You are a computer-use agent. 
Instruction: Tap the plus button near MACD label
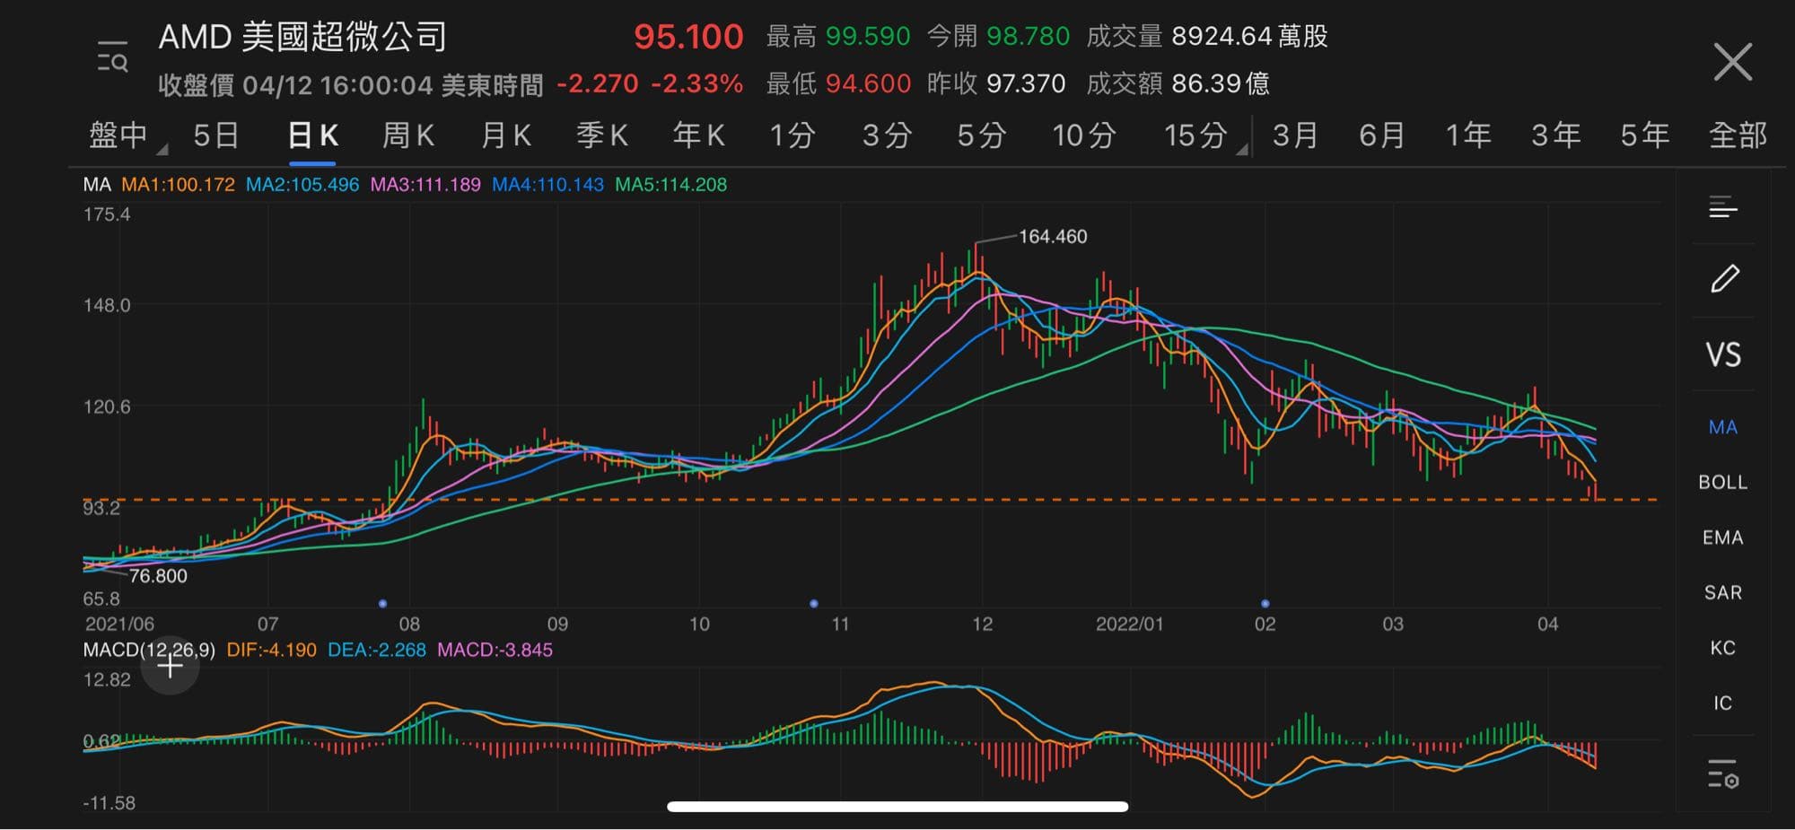pyautogui.click(x=170, y=667)
